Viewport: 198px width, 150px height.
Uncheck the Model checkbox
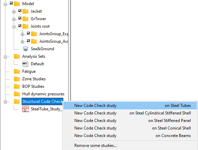tap(11, 3)
